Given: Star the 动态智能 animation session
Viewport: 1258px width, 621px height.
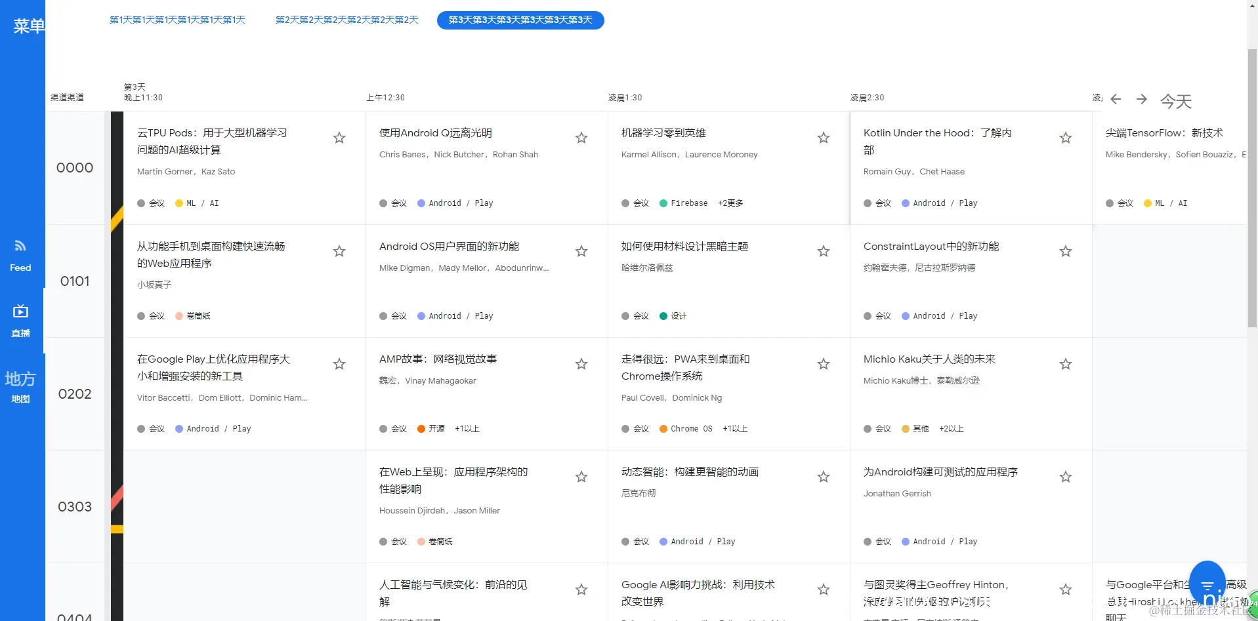Looking at the screenshot, I should (823, 477).
